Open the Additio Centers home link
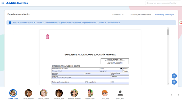This screenshot has height=101, width=182. pos(17,3)
